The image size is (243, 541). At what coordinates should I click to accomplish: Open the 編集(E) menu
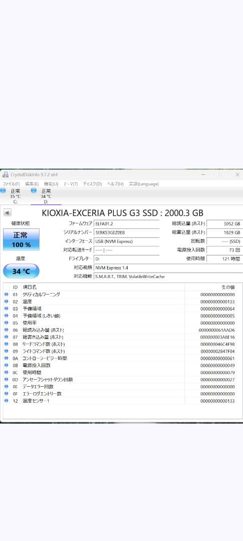[x=31, y=184]
